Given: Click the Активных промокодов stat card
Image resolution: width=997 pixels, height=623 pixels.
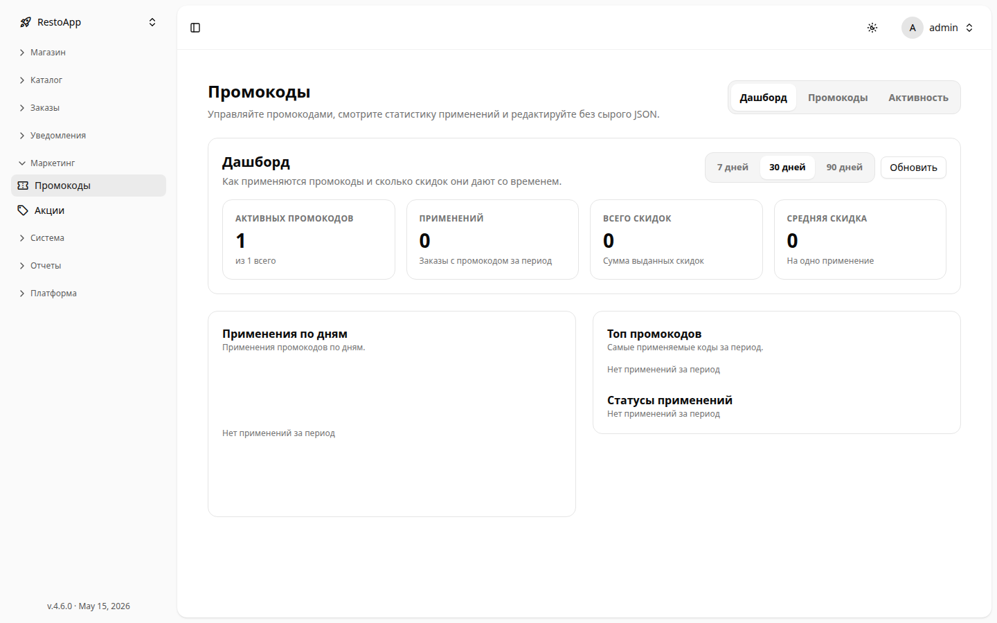Looking at the screenshot, I should pos(309,240).
